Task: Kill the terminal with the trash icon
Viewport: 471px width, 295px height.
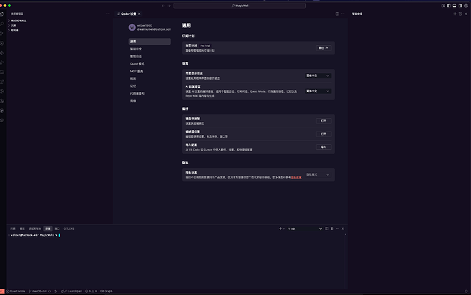Action: [332, 229]
